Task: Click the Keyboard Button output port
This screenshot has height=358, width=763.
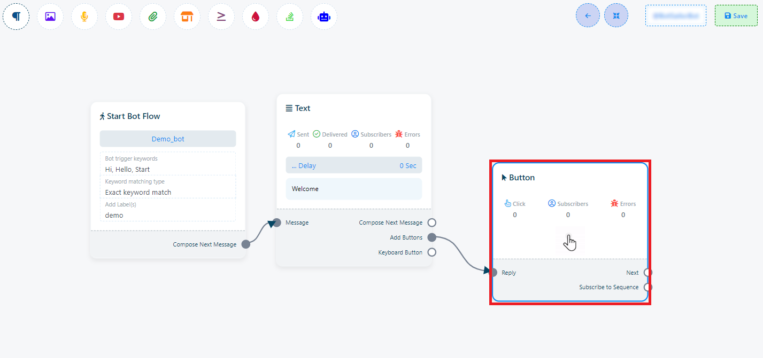Action: pyautogui.click(x=431, y=252)
